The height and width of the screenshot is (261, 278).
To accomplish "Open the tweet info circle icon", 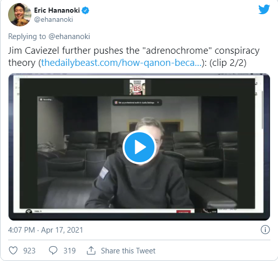I will [265, 230].
